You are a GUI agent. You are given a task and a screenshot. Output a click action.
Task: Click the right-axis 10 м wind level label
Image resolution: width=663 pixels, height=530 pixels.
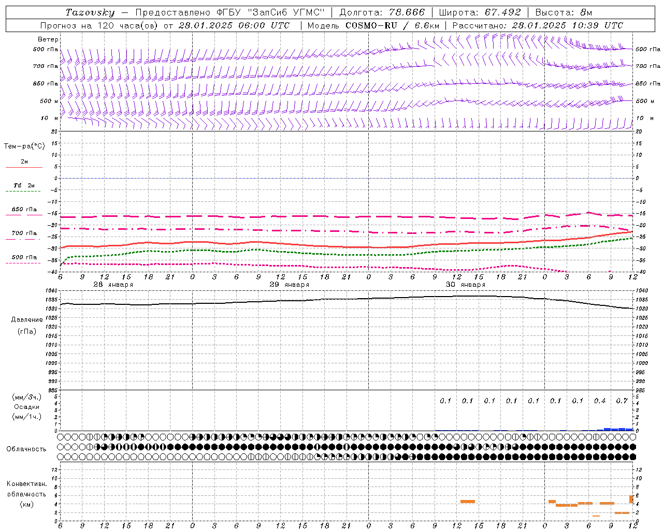coord(644,118)
